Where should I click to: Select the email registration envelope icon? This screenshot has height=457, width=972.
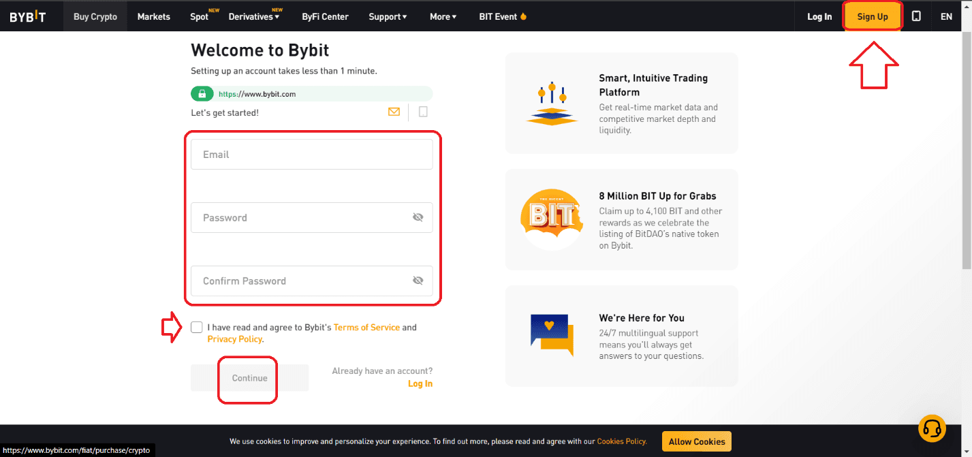394,112
